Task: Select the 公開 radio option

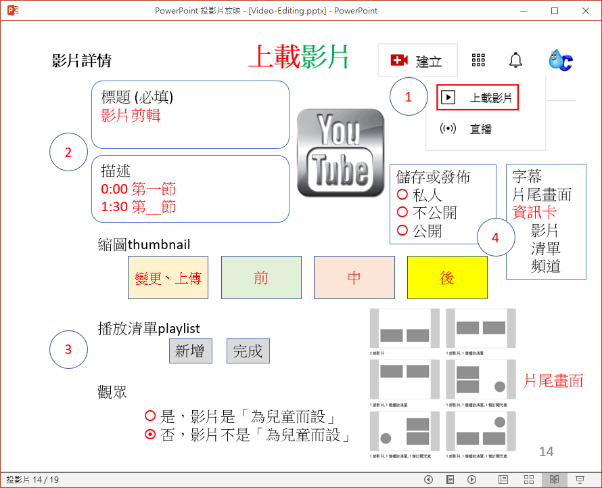Action: pyautogui.click(x=402, y=231)
